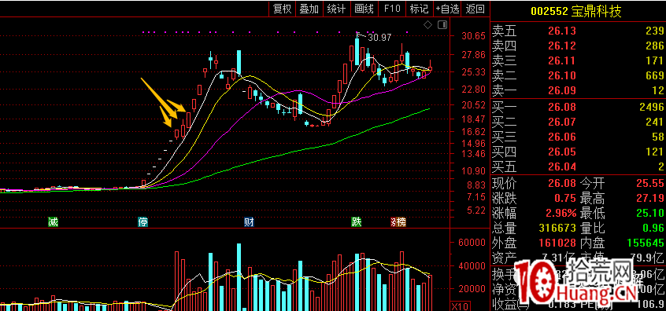
Task: Click the 返回 back button
Action: coord(475,9)
